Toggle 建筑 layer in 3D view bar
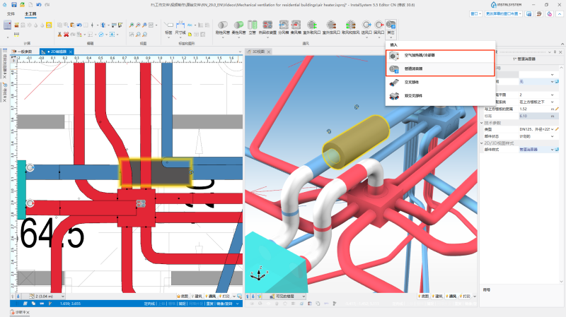The height and width of the screenshot is (317, 566). (x=437, y=296)
